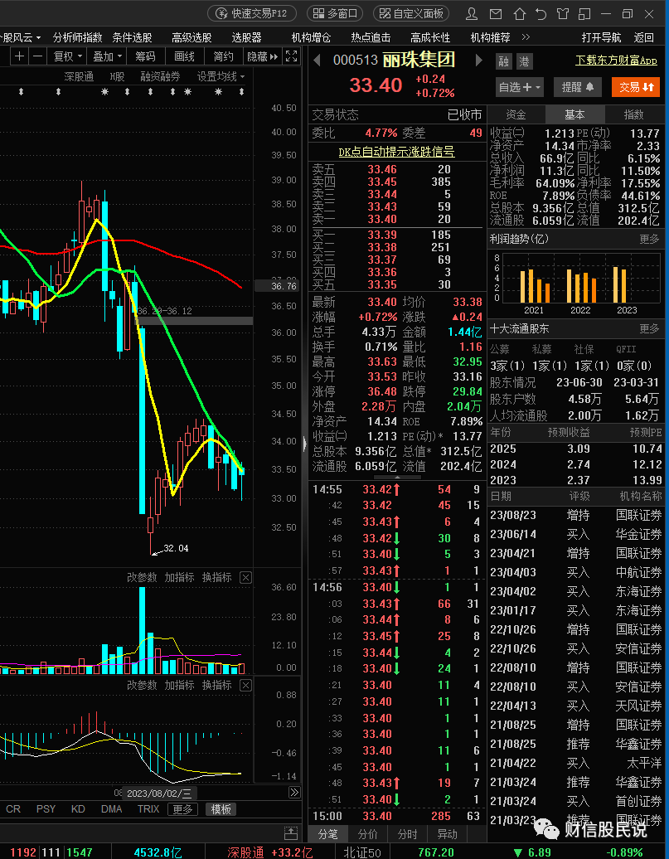This screenshot has width=669, height=859.
Task: Click the first dividend marker arrow
Action: tap(21, 92)
